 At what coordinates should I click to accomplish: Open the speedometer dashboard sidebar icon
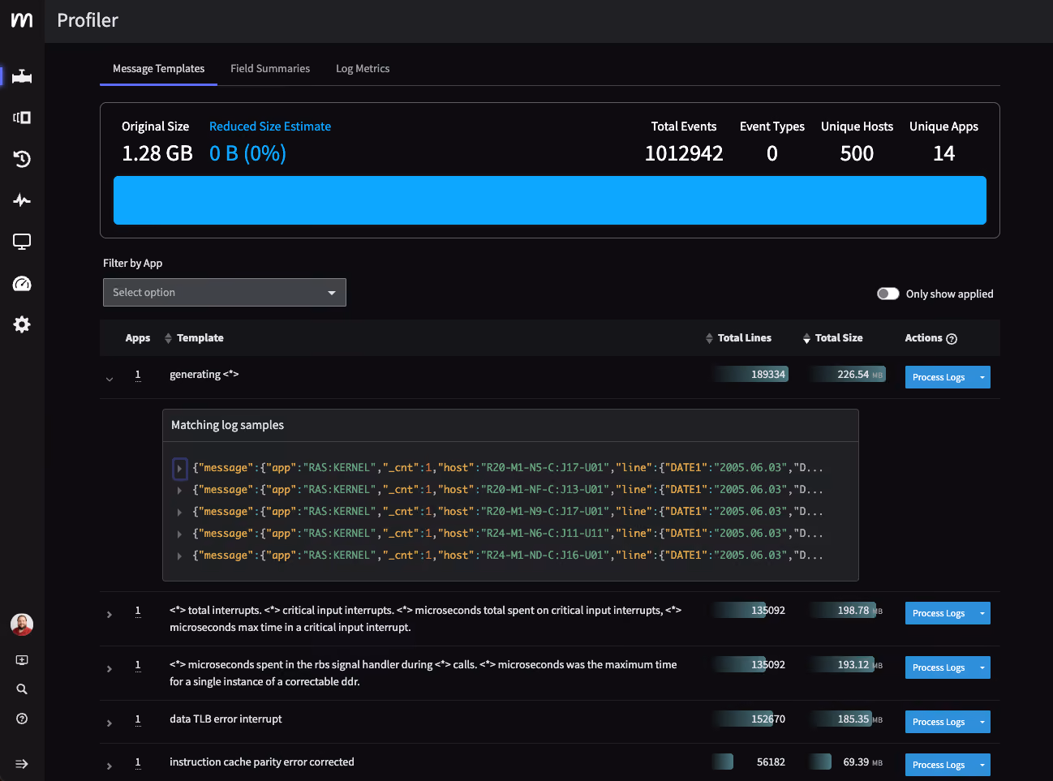[x=22, y=283]
